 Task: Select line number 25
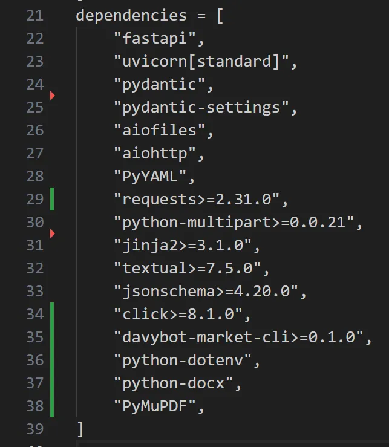pos(35,108)
